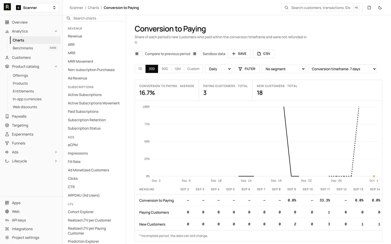Select the Custom time range tab
This screenshot has width=391, height=244.
point(193,69)
